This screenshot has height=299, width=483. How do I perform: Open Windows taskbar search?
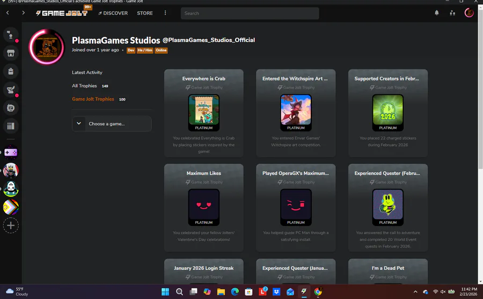(x=179, y=291)
